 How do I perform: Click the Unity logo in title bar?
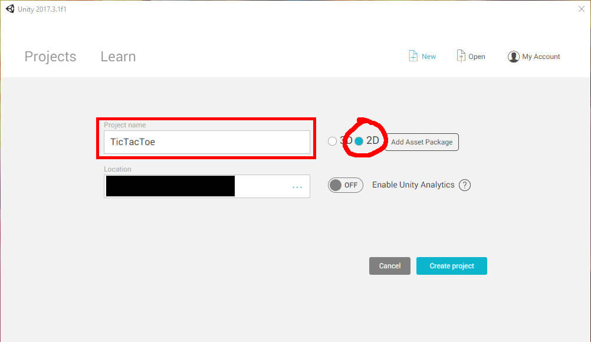(x=10, y=9)
